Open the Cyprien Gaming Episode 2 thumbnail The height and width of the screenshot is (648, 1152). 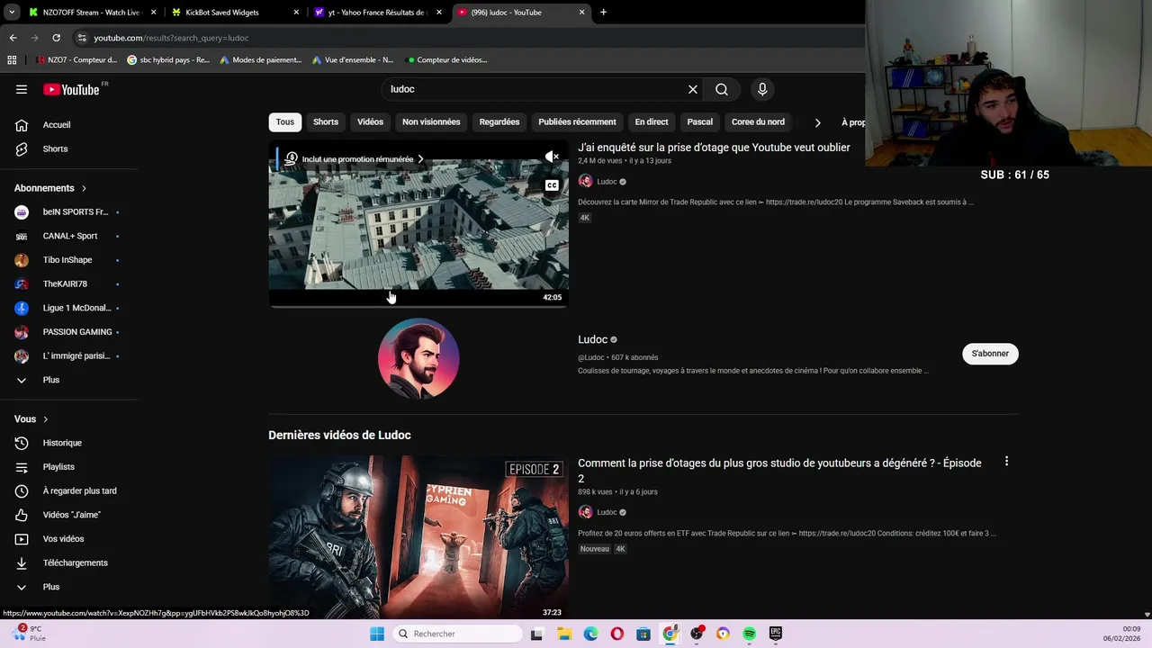[x=418, y=536]
